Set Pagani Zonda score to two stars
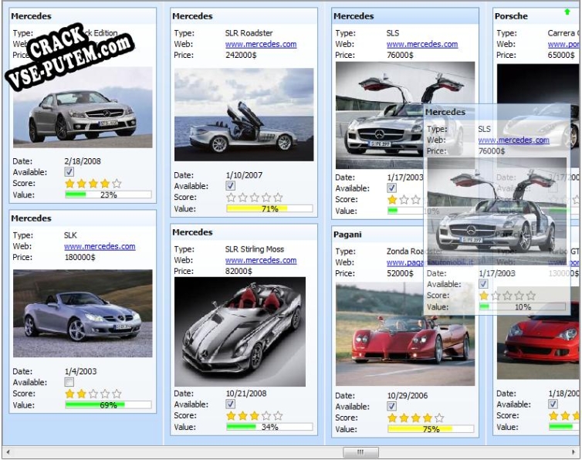Viewport: 582px width, 460px height. point(404,418)
